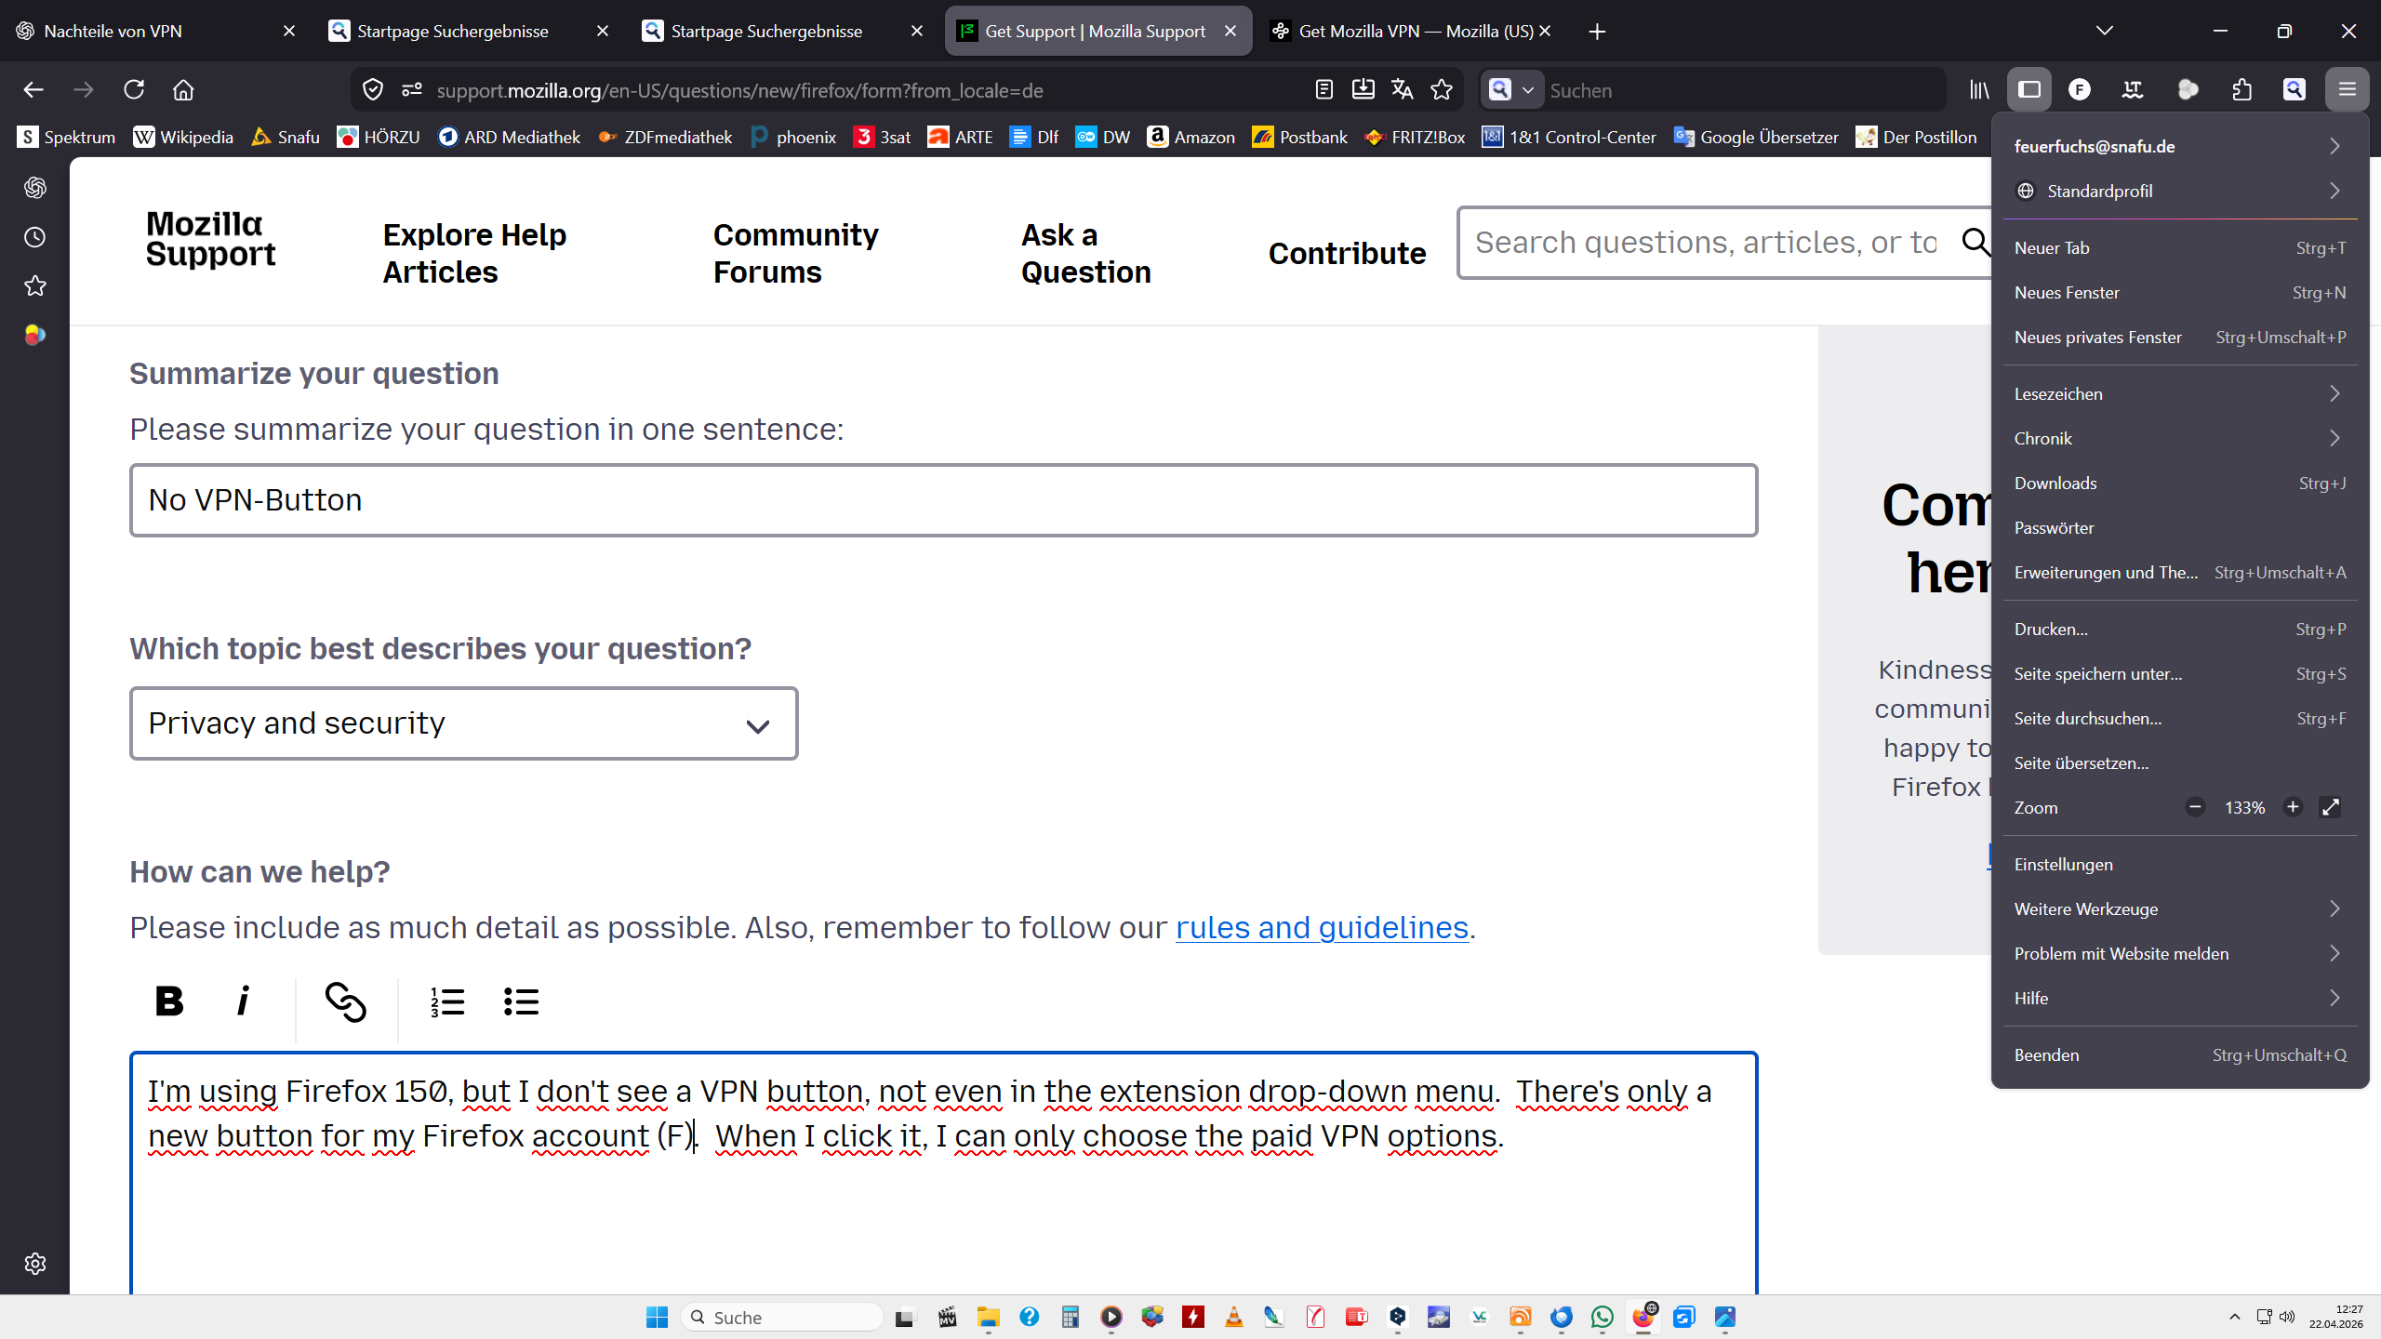2381x1339 pixels.
Task: Open Einstellungen from the menu
Action: pyautogui.click(x=2063, y=864)
